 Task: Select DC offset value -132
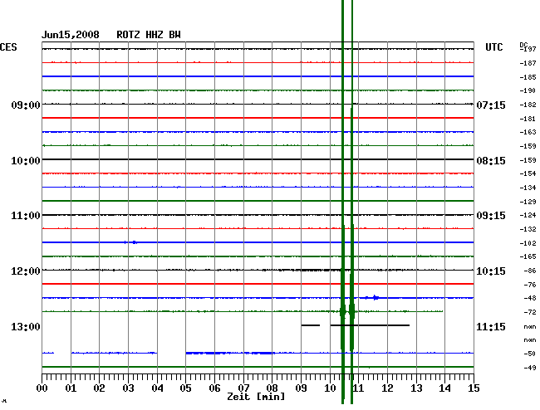pos(528,229)
